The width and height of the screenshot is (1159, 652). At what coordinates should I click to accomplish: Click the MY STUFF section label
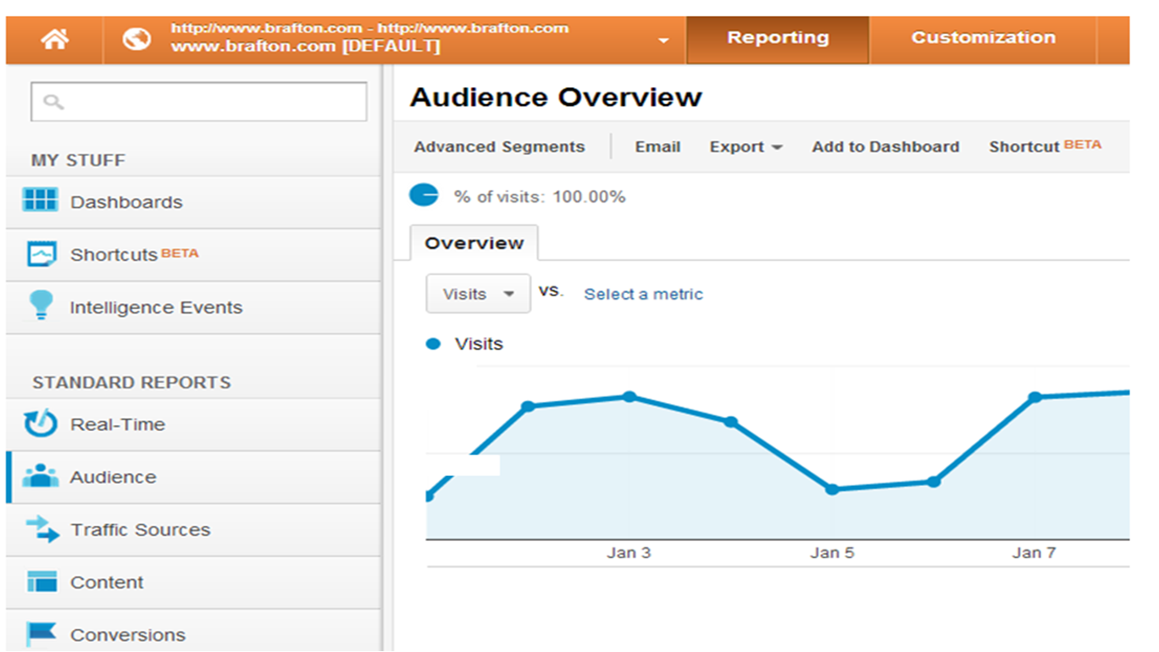[x=78, y=160]
